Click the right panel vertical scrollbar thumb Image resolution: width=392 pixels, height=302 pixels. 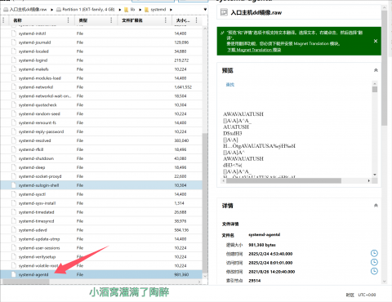(x=384, y=68)
